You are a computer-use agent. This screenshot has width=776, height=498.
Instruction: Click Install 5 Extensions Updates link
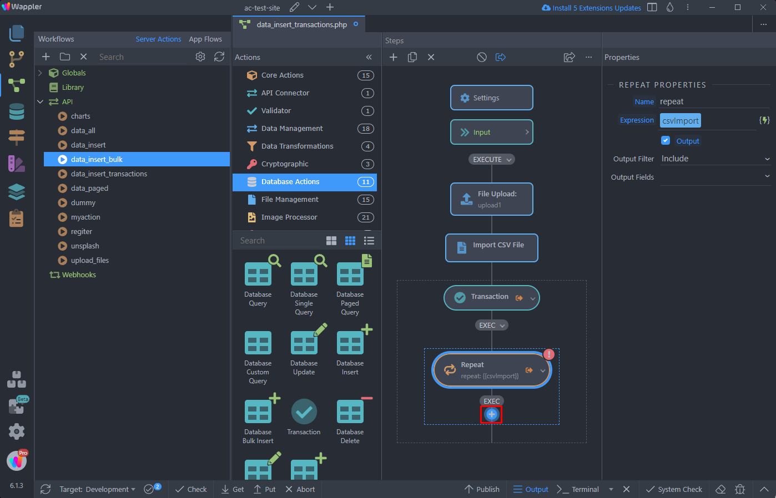click(591, 8)
